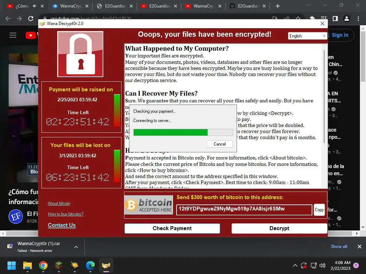Viewport: 366px width, 274px height.
Task: Reload the YouTube page
Action: click(31, 19)
